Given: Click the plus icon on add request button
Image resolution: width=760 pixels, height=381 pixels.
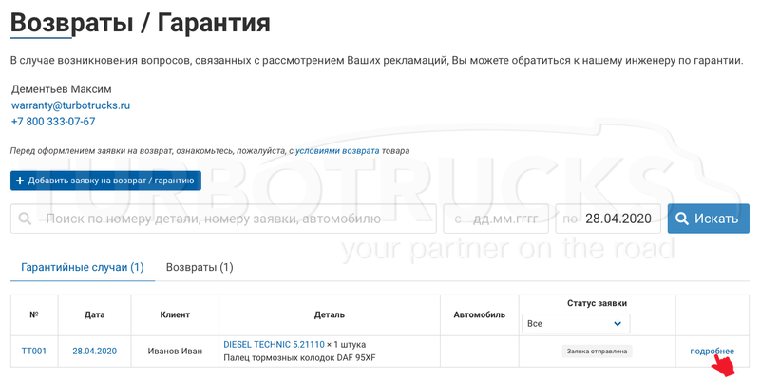Looking at the screenshot, I should (20, 181).
